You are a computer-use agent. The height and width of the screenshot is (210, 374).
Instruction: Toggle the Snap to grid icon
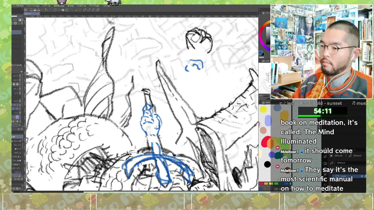(x=93, y=10)
